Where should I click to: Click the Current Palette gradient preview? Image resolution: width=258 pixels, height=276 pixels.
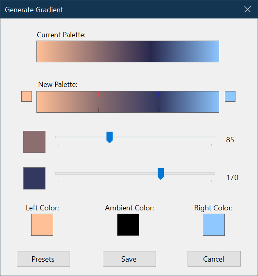(128, 52)
